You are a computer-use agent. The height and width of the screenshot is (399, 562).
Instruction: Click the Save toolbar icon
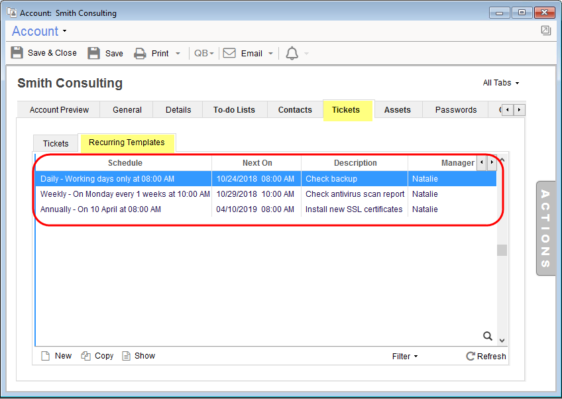[x=94, y=53]
